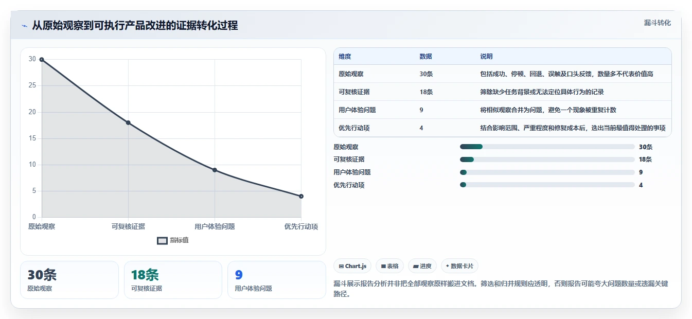This screenshot has width=692, height=319.
Task: Select the 可复核证据 data point at 18
Action: 128,122
